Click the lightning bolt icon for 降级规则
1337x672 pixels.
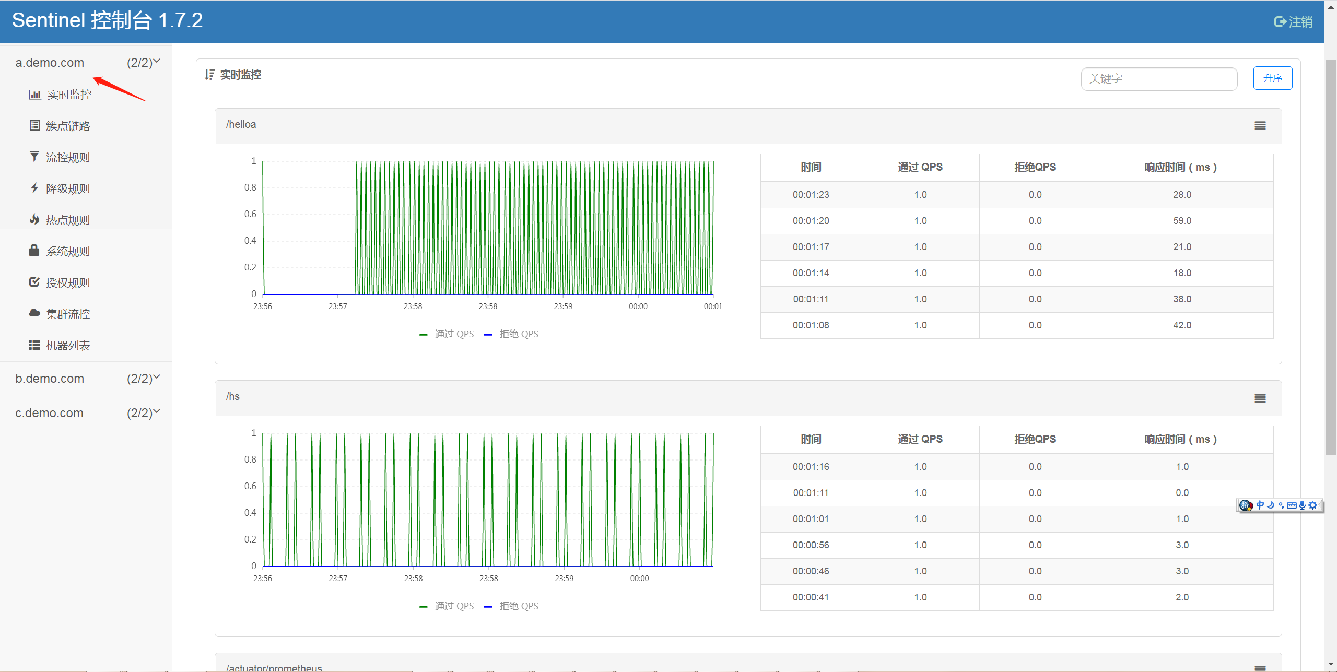tap(34, 188)
